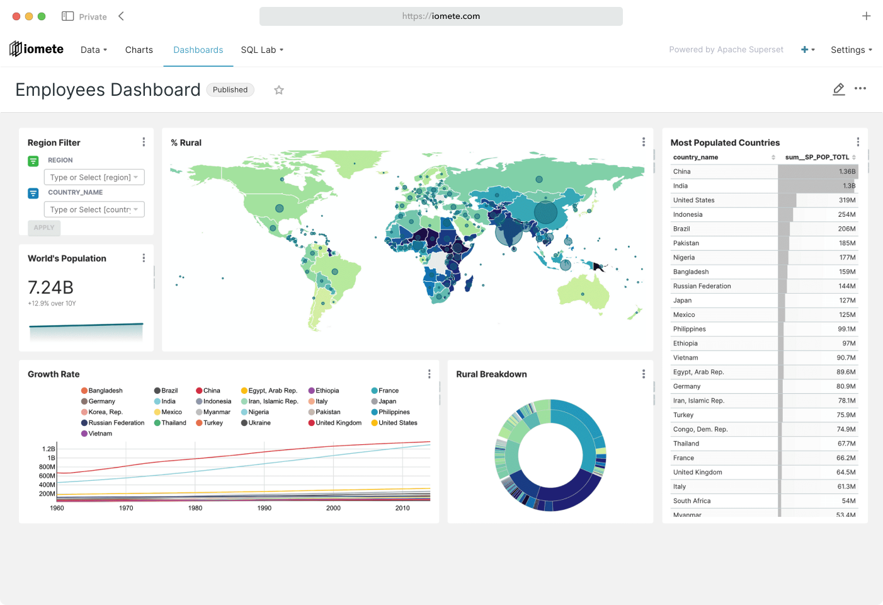Open the % Rural chart options menu
883x605 pixels.
[x=643, y=142]
